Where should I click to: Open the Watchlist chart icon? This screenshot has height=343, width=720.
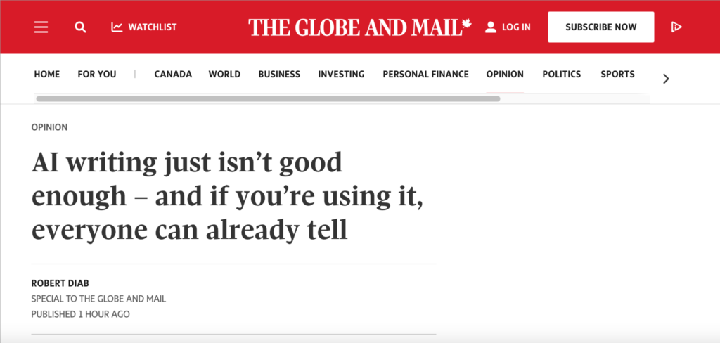click(117, 27)
